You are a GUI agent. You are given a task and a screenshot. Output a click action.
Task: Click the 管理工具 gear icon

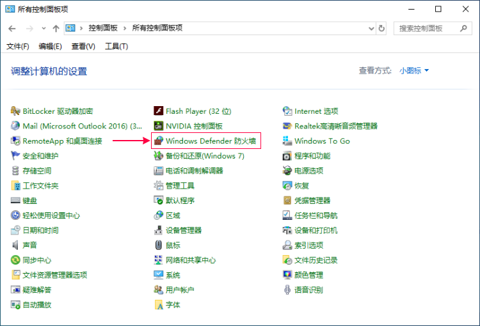(158, 185)
